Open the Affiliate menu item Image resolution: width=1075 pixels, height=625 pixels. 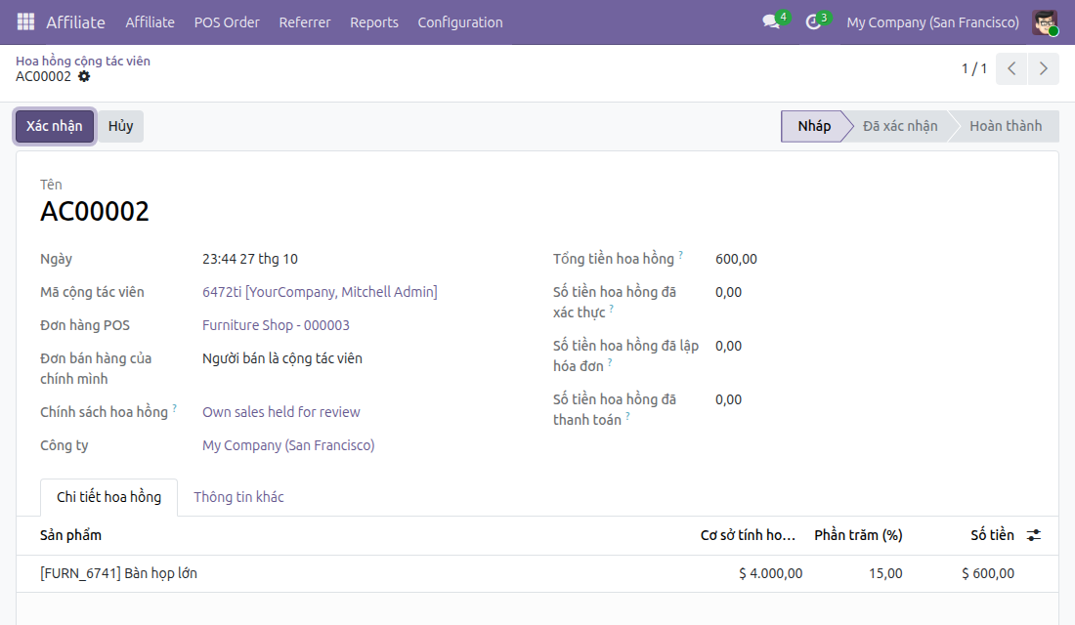[x=150, y=21]
